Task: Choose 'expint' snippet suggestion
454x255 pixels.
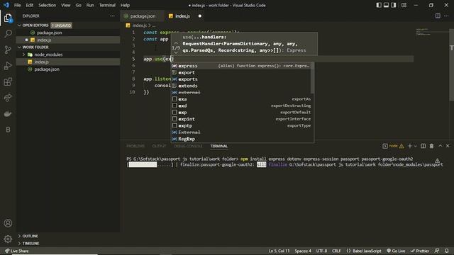Action: 241,119
